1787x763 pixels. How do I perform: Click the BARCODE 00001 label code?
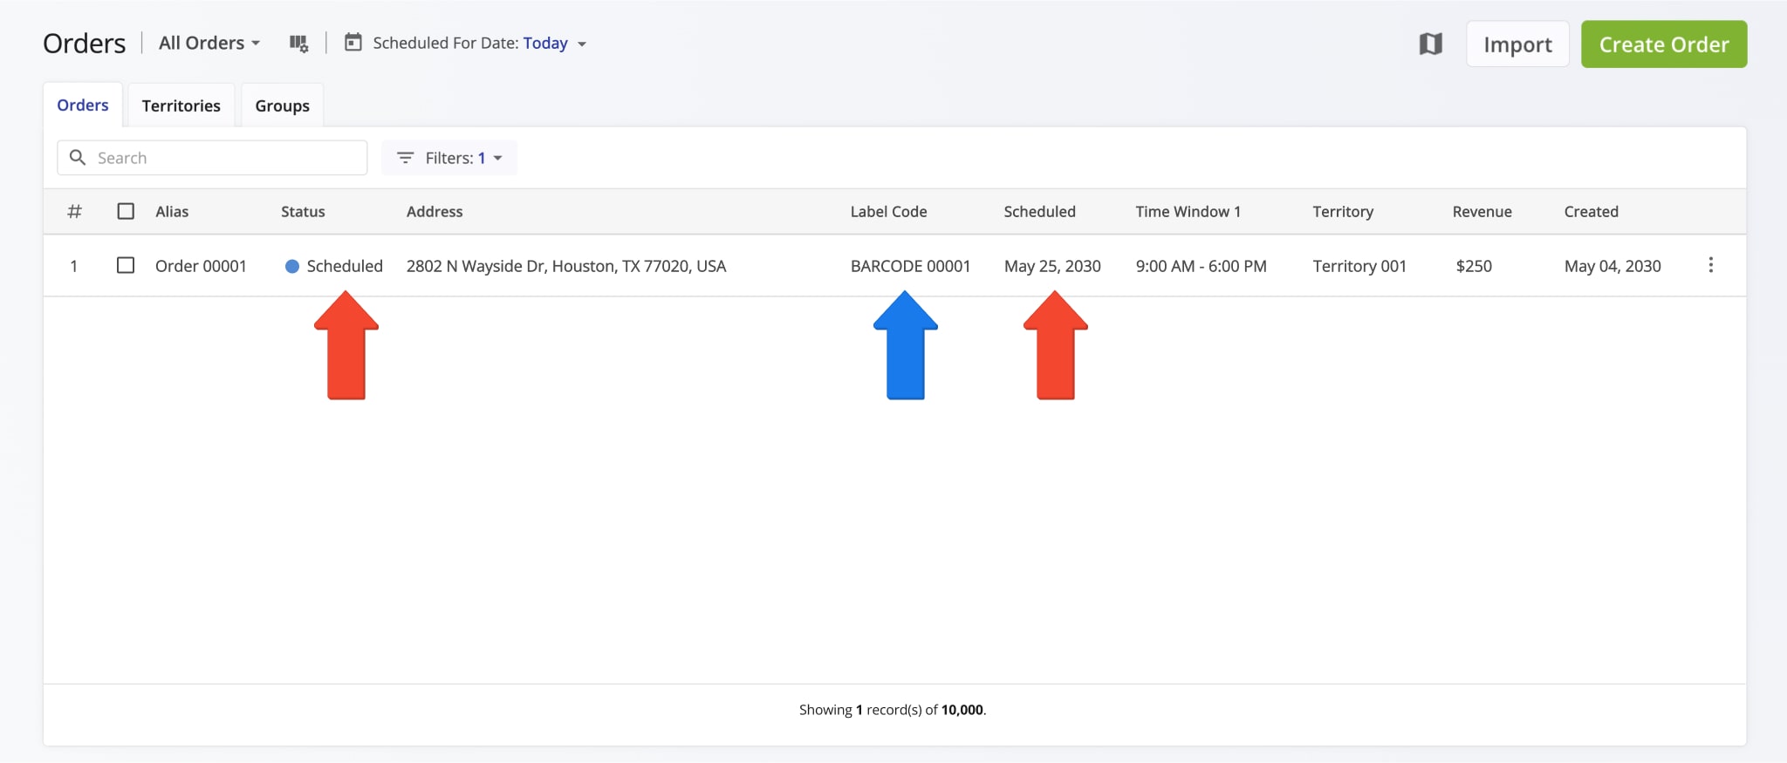point(910,266)
